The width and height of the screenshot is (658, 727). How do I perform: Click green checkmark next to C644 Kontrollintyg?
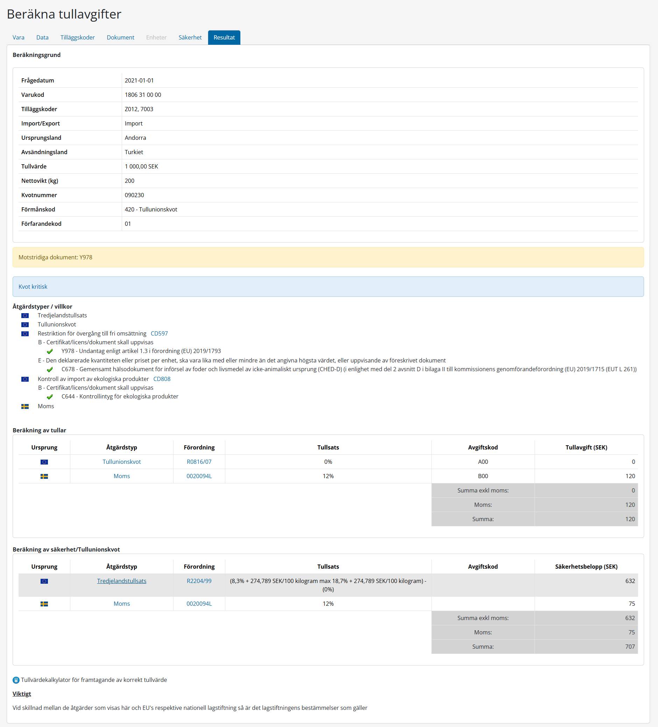[50, 397]
